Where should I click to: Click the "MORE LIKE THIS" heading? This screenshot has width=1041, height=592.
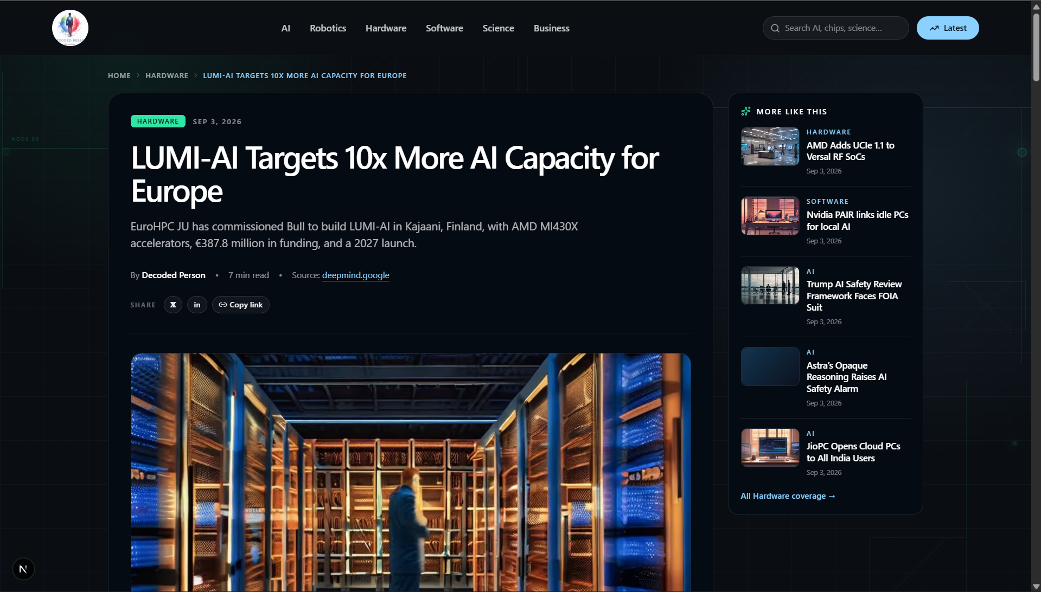point(791,112)
